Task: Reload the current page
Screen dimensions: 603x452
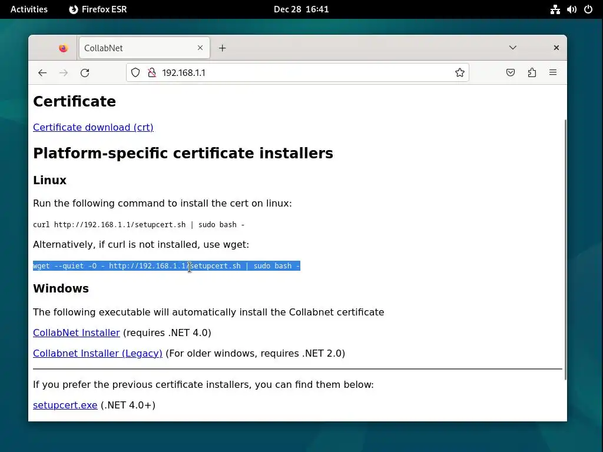Action: pos(85,72)
